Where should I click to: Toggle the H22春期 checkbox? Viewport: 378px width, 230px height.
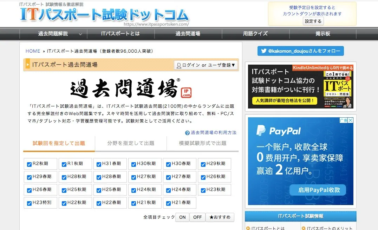click(99, 203)
